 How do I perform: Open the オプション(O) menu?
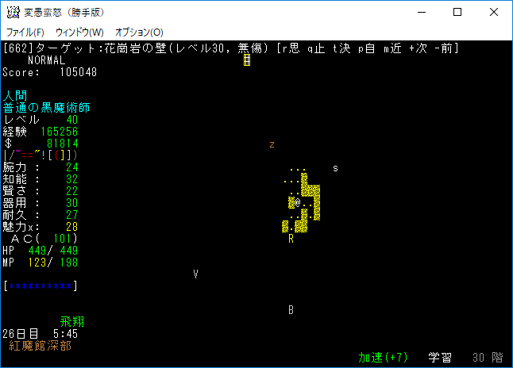139,33
